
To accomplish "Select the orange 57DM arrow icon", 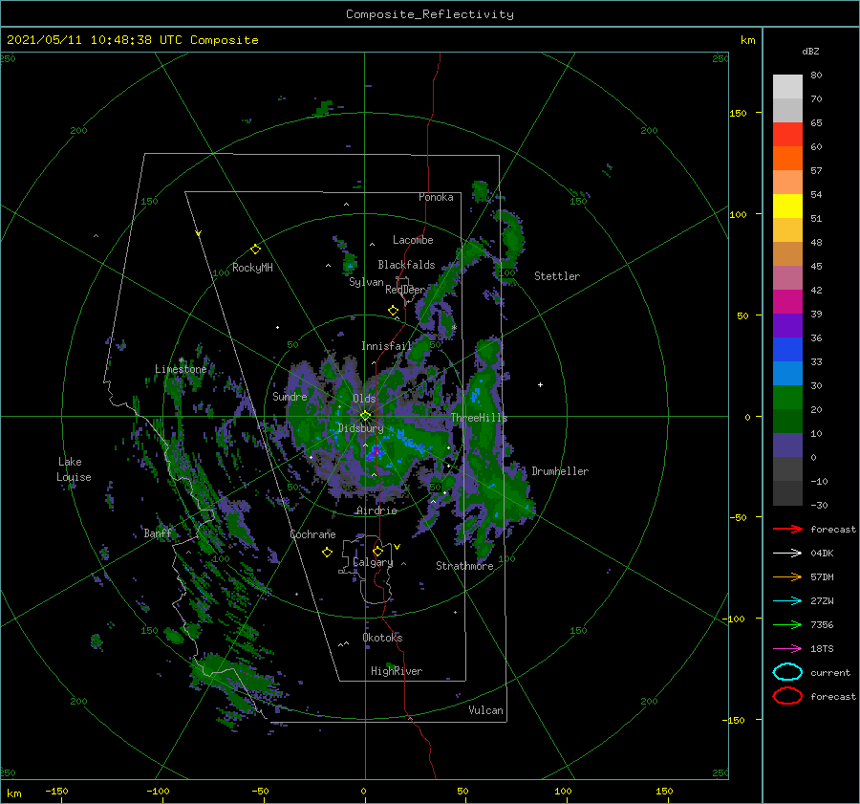I will click(787, 576).
